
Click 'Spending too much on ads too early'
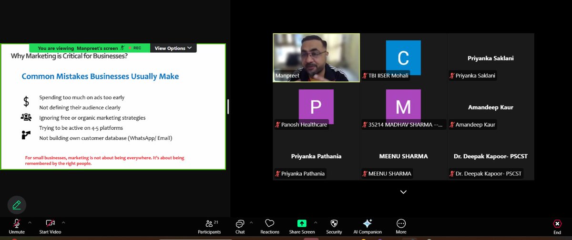coord(82,97)
